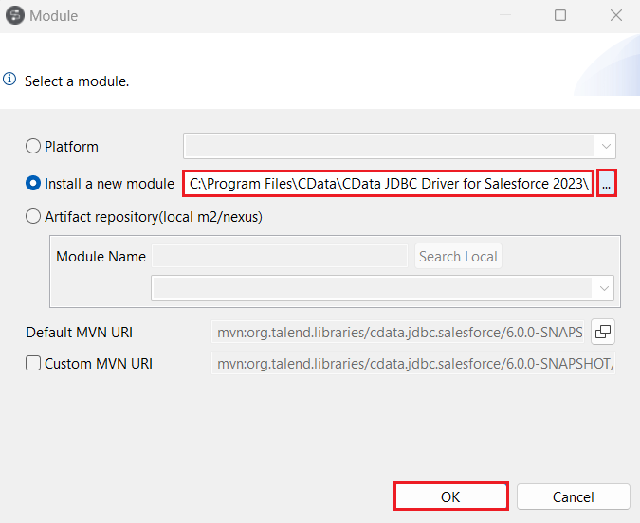
Task: Click the Custom MVN URI text field
Action: point(412,363)
